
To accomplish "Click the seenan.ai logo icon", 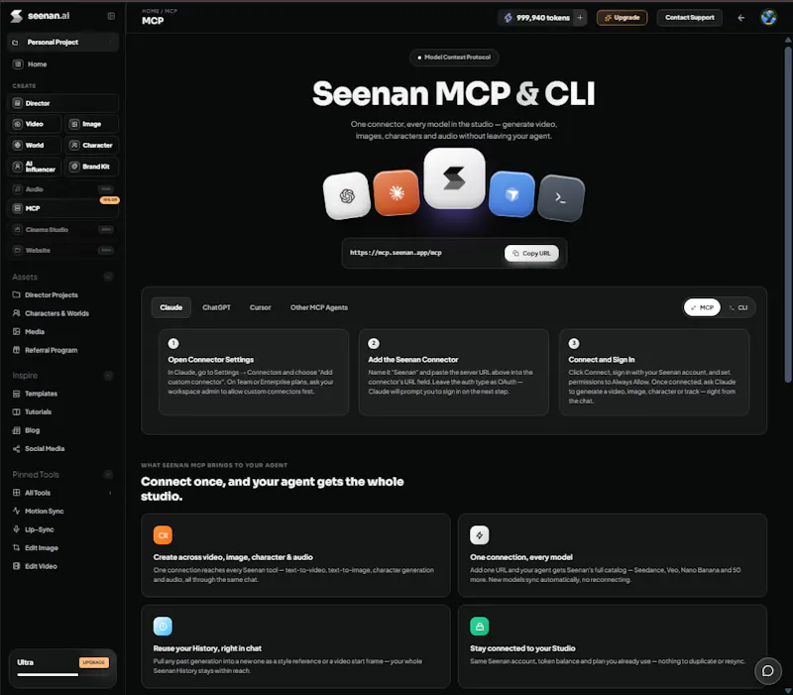I will pos(17,16).
